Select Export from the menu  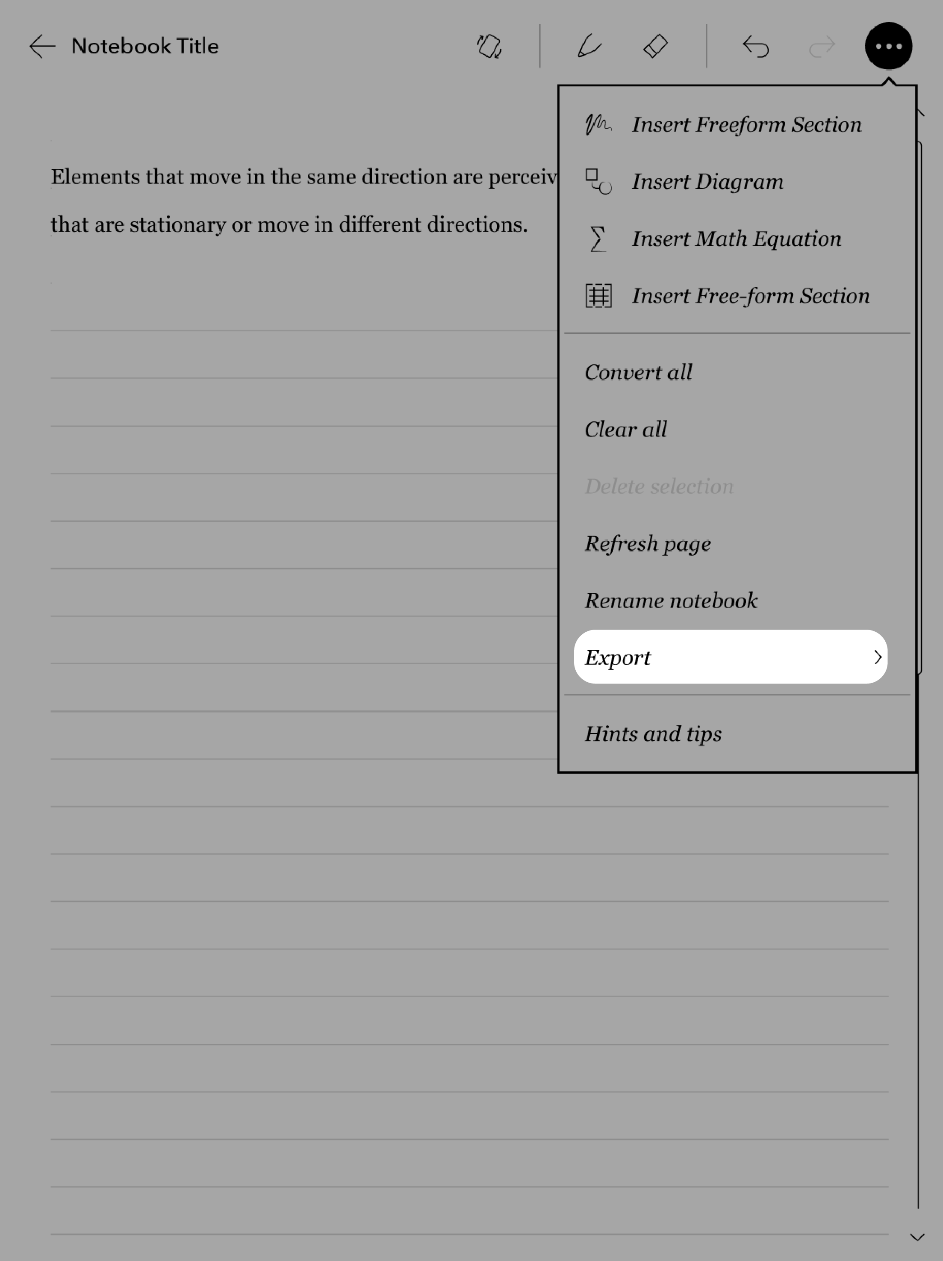730,657
